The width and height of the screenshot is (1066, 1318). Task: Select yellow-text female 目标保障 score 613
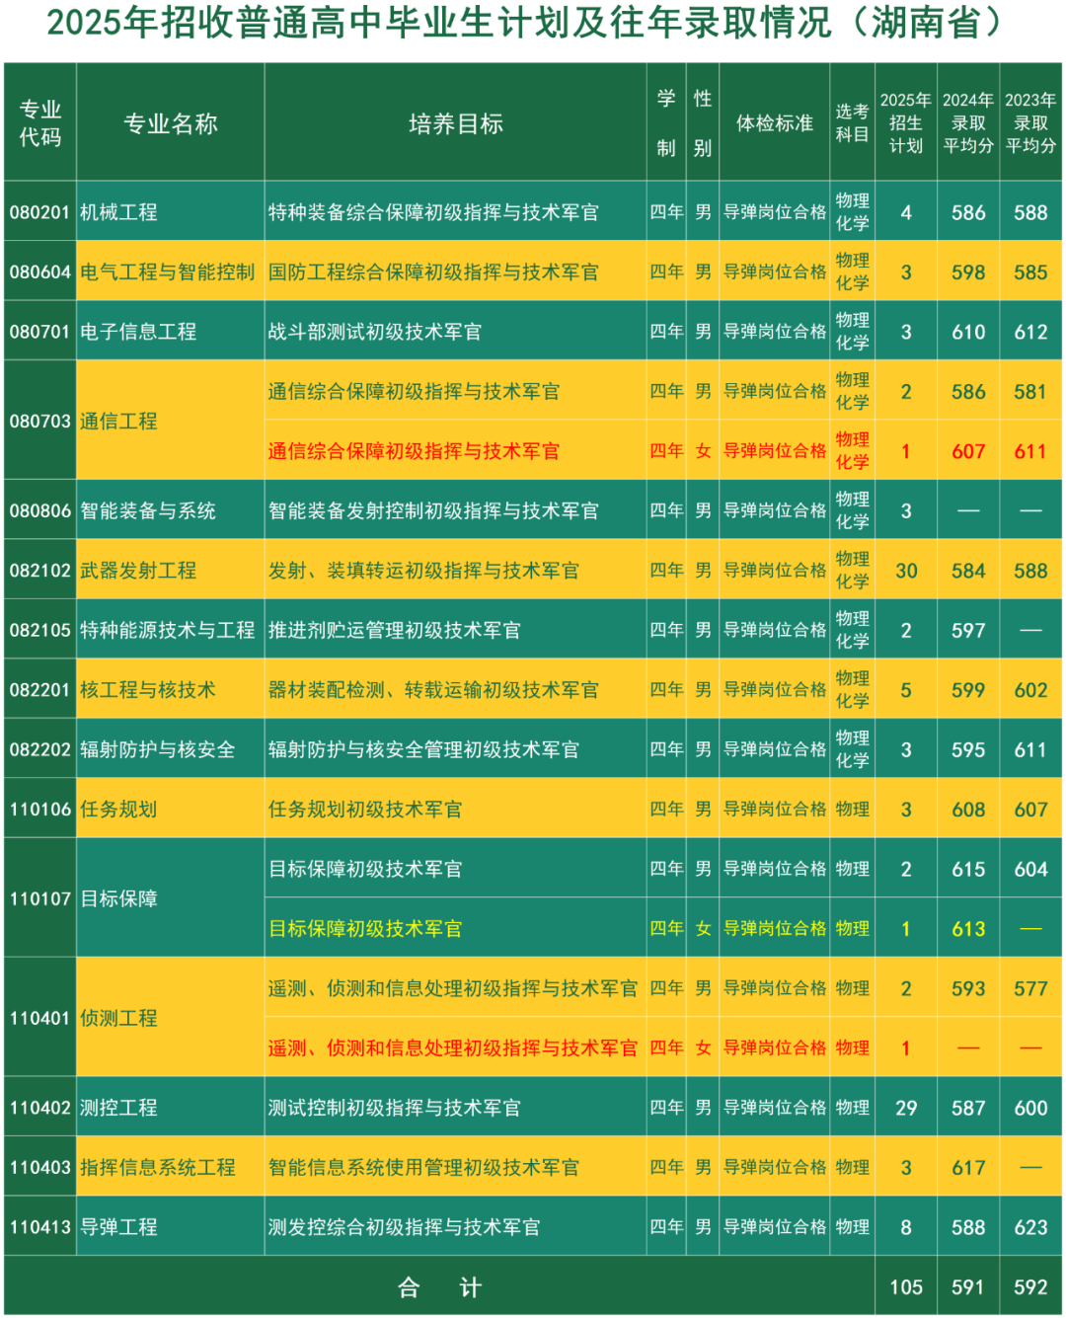coord(968,929)
